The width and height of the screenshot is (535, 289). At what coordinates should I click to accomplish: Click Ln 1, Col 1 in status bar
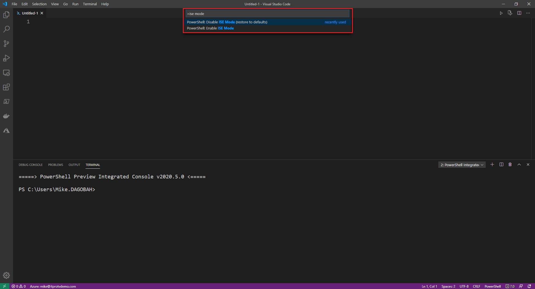pos(429,286)
